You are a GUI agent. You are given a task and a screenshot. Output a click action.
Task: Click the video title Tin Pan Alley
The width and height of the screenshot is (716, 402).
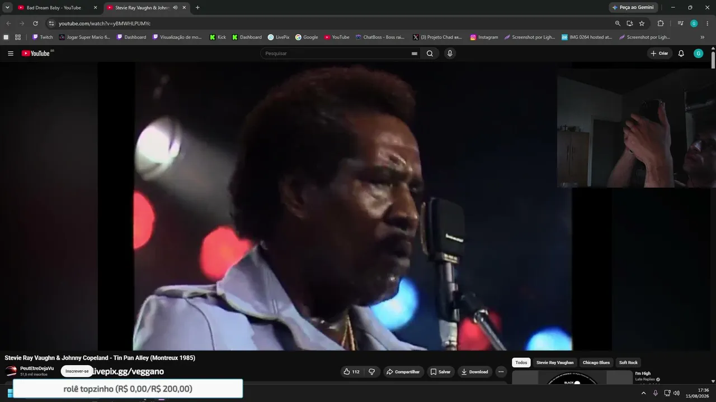100,358
